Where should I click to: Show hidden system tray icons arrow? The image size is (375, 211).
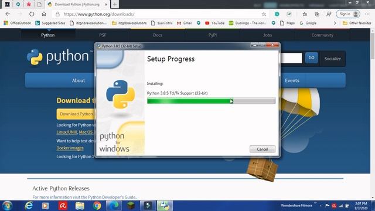coord(321,206)
